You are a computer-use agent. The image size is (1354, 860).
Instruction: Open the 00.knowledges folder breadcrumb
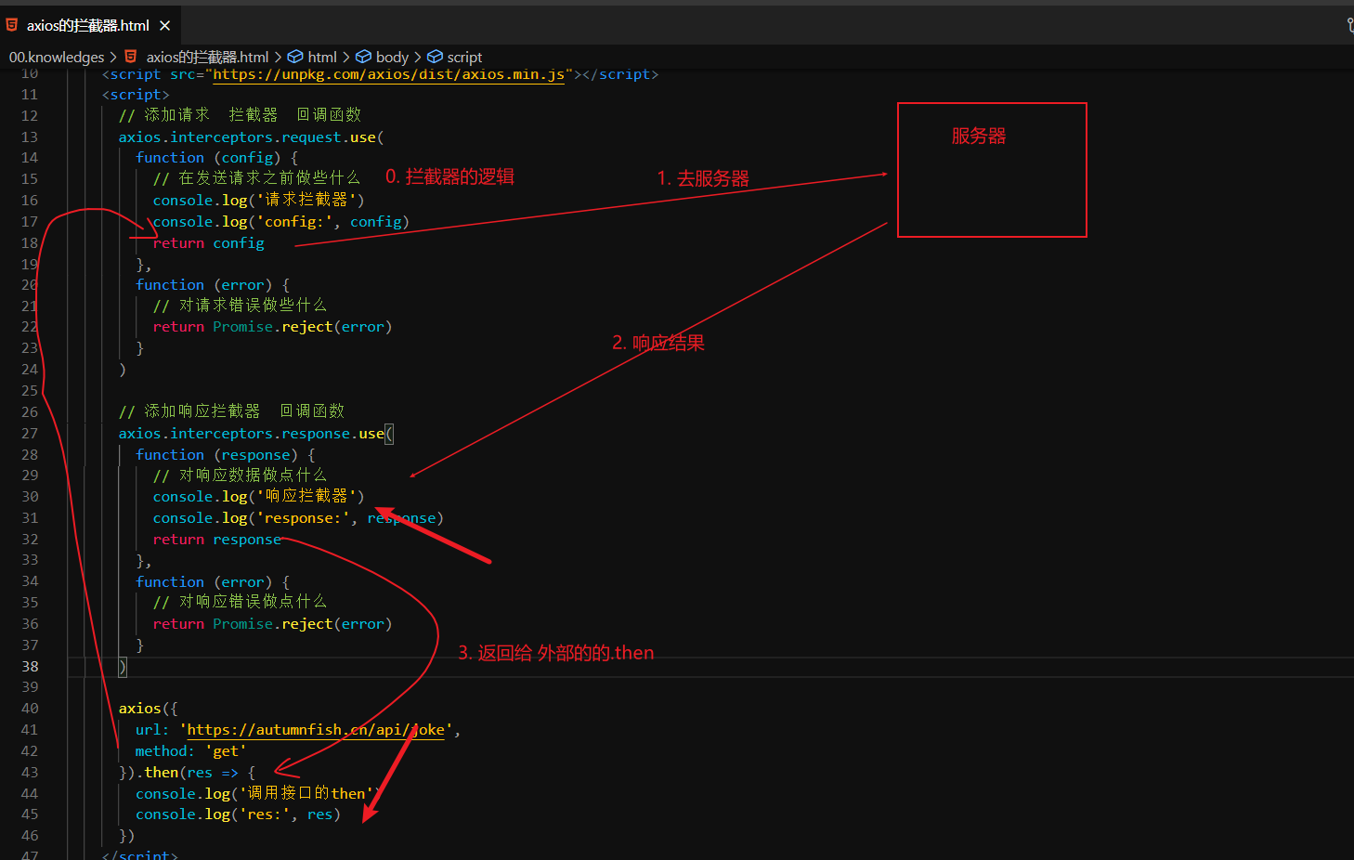pyautogui.click(x=57, y=57)
